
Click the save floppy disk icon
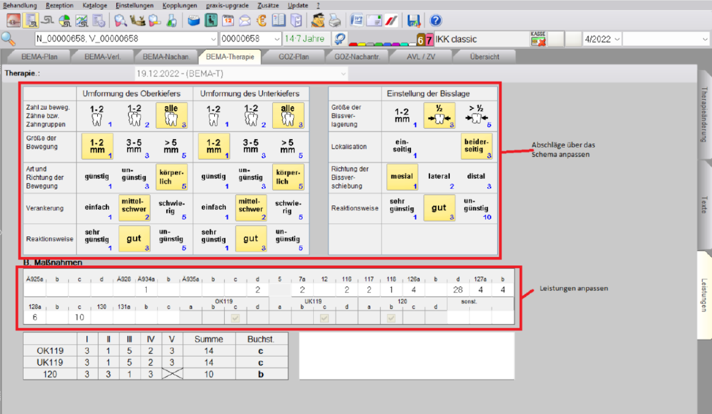[x=414, y=21]
